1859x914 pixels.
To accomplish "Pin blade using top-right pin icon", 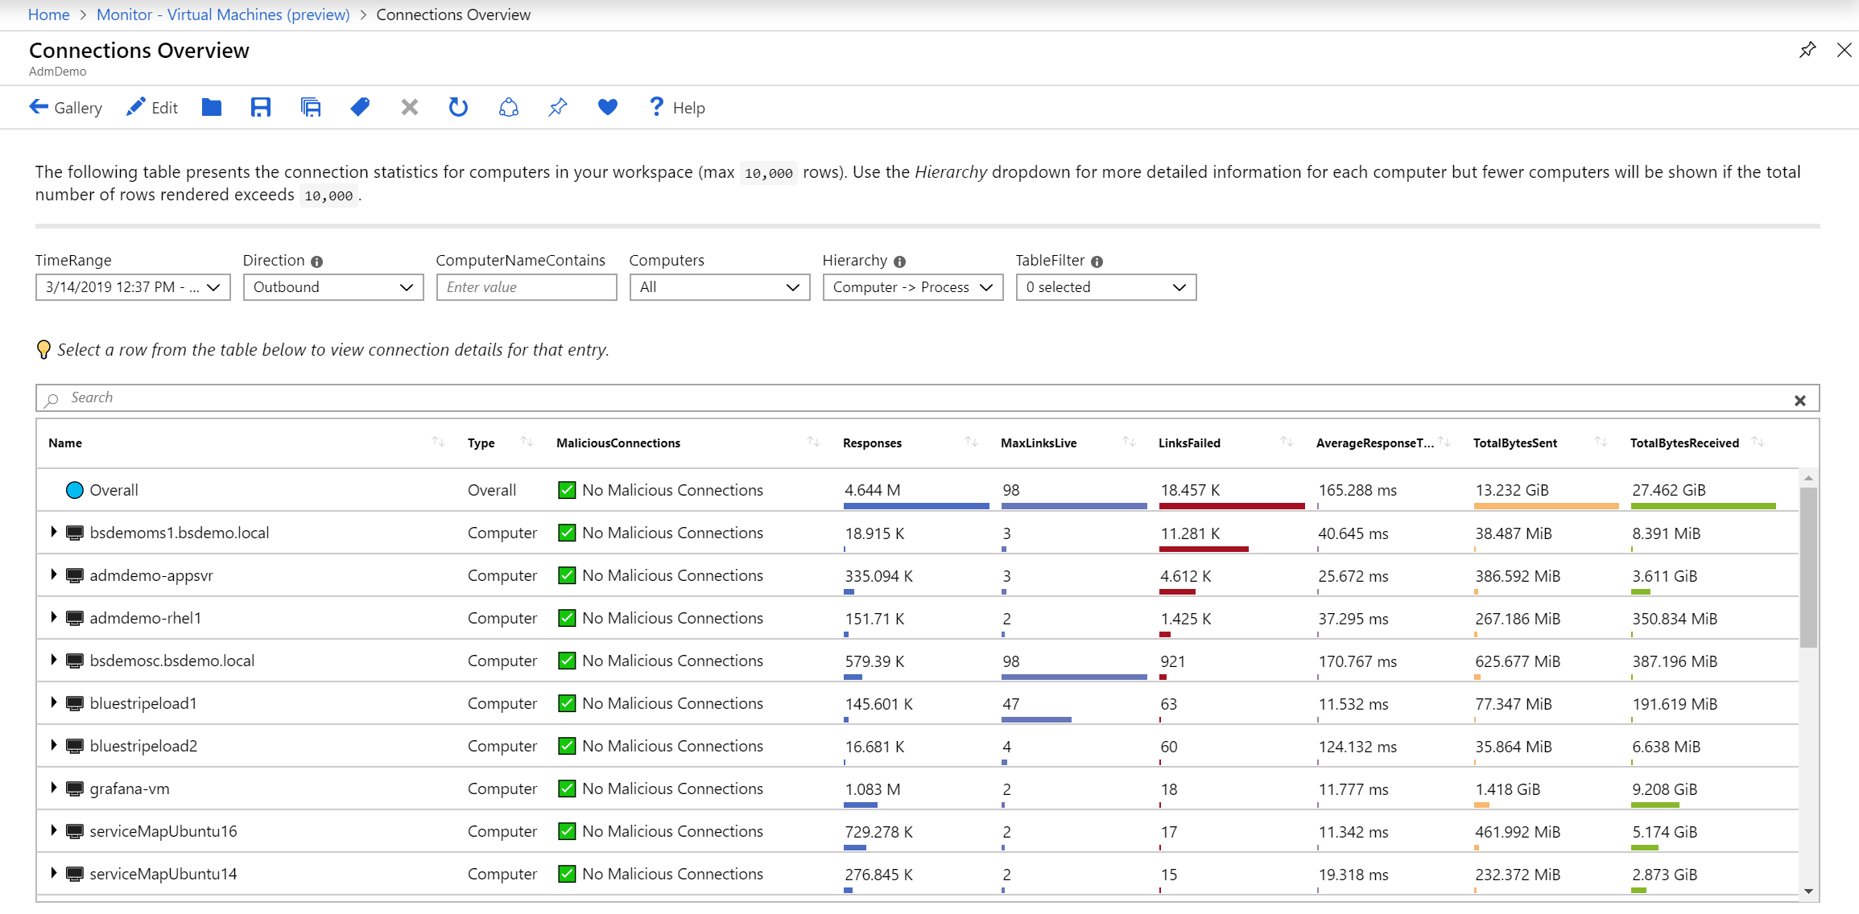I will (1807, 50).
